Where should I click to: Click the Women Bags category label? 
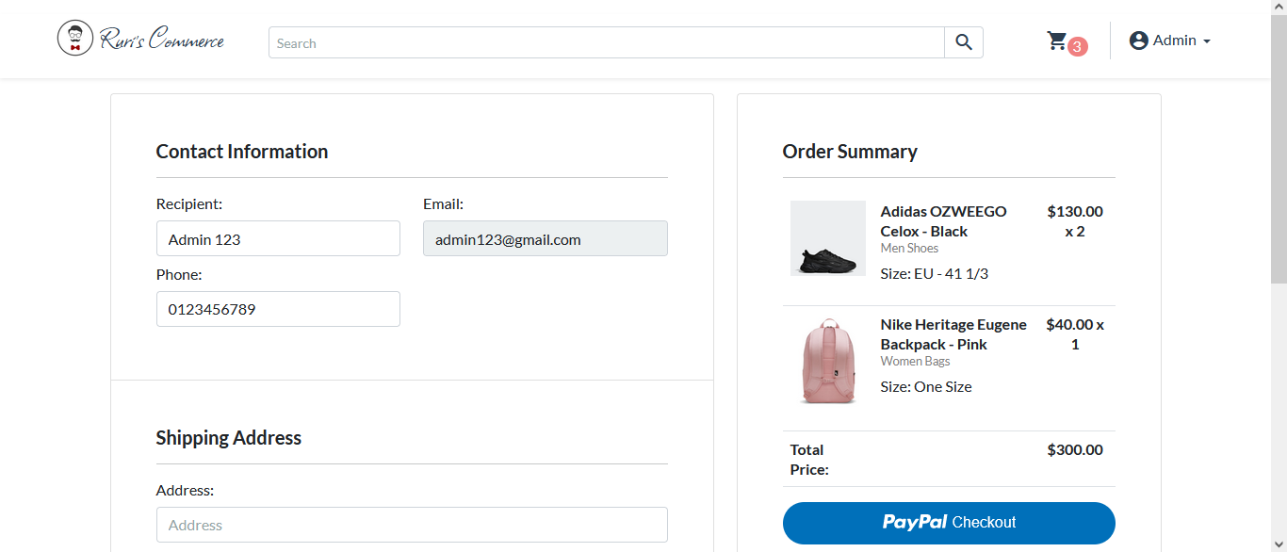pyautogui.click(x=914, y=361)
